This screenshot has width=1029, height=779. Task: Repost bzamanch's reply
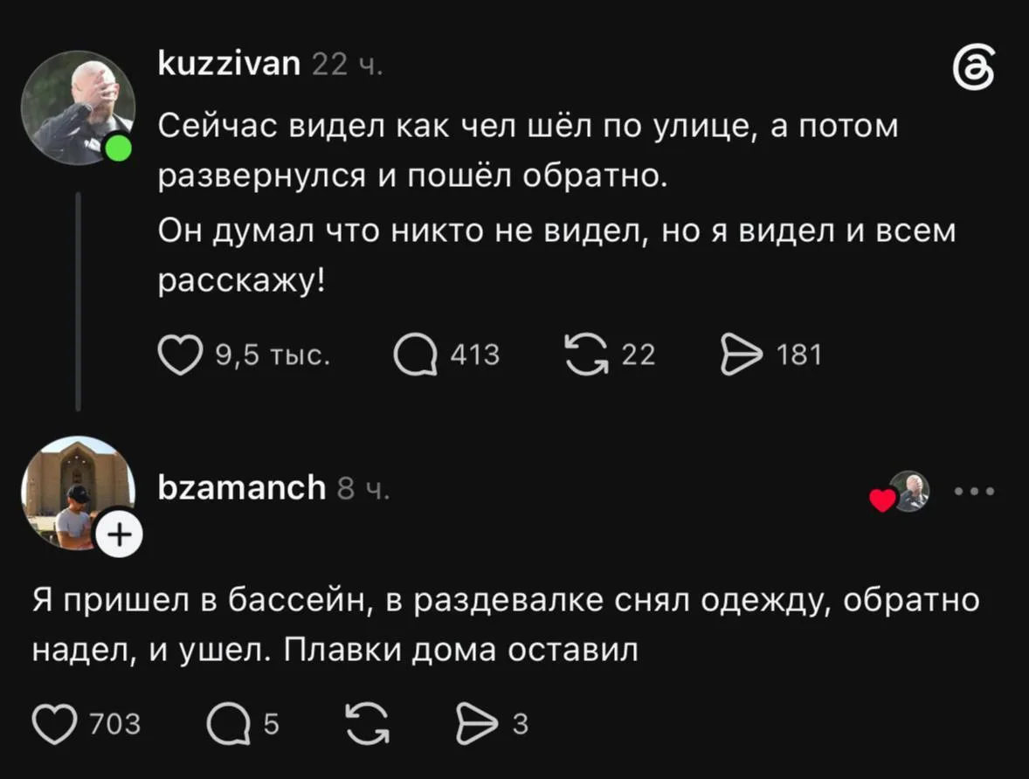[368, 723]
